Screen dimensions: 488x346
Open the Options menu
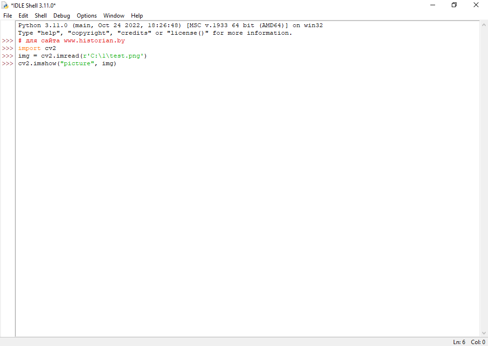pos(87,16)
